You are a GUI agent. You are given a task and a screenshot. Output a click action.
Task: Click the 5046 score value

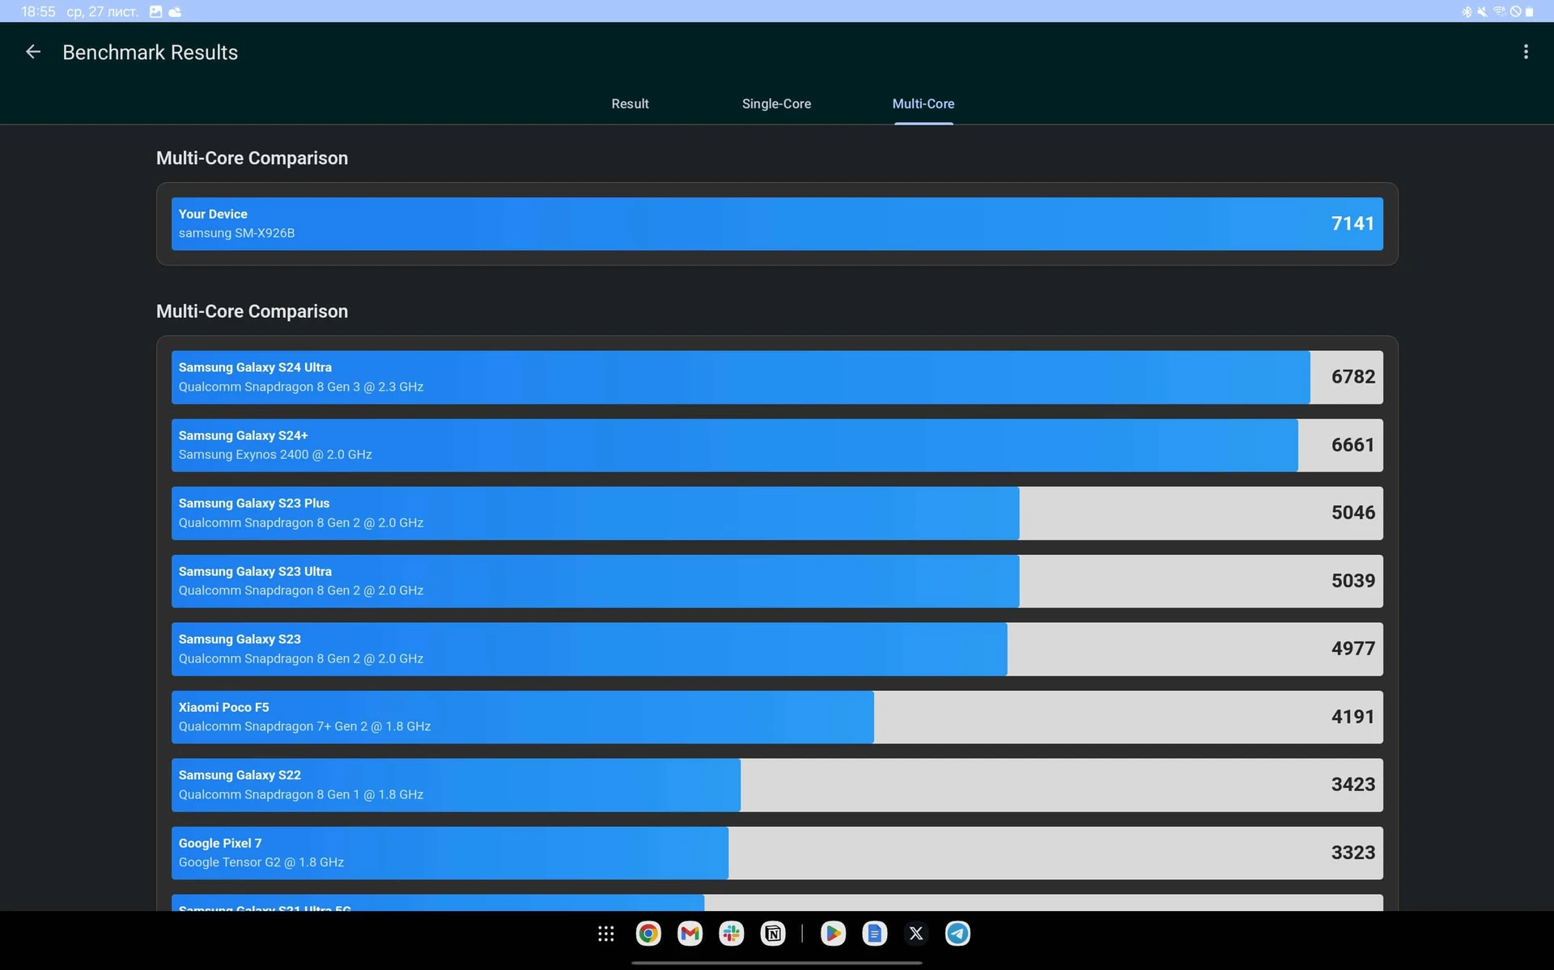tap(1352, 513)
